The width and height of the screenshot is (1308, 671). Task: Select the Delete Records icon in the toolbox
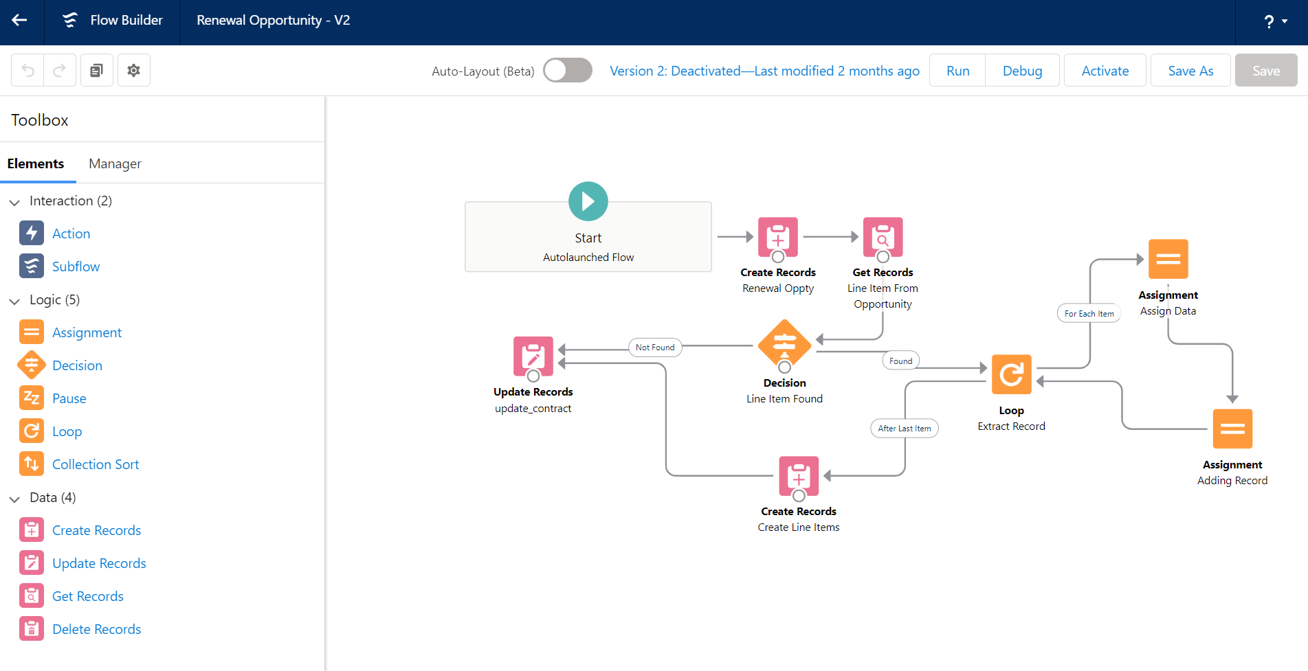click(32, 629)
